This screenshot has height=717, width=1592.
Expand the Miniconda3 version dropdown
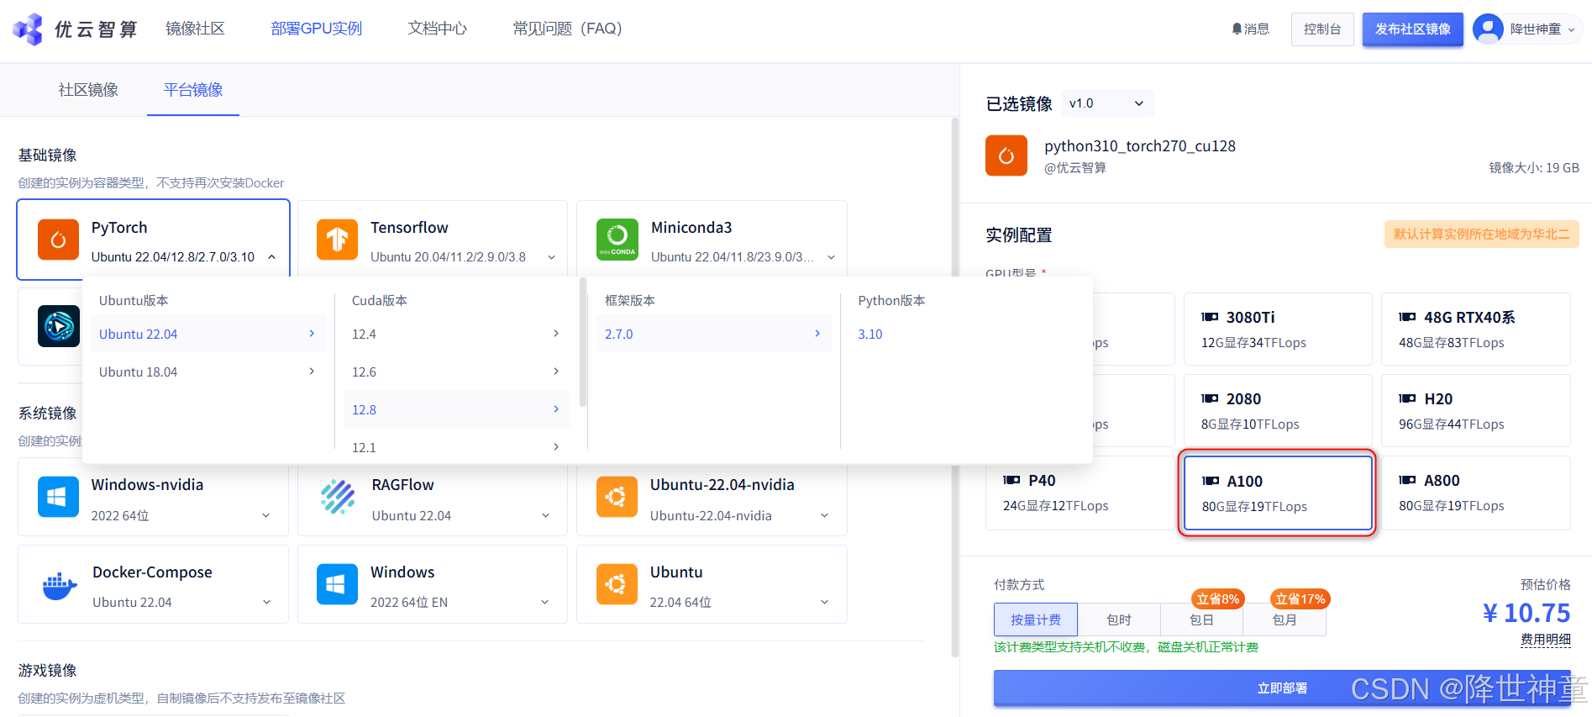[x=831, y=257]
